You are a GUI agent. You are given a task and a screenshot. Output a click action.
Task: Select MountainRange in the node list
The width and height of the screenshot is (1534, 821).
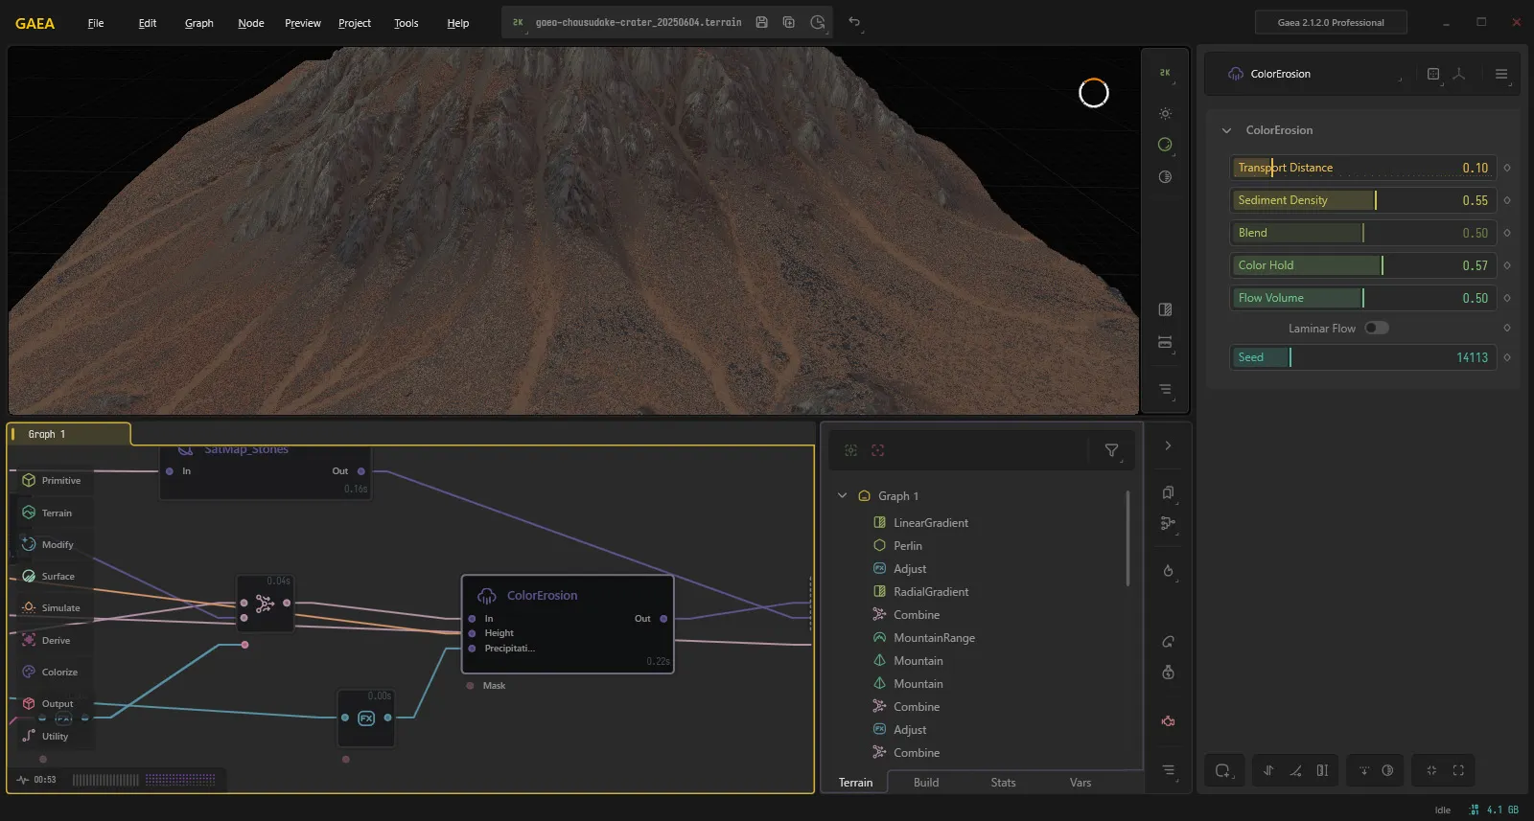tap(934, 638)
